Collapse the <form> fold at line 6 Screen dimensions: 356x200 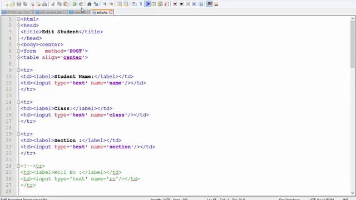pyautogui.click(x=18, y=51)
